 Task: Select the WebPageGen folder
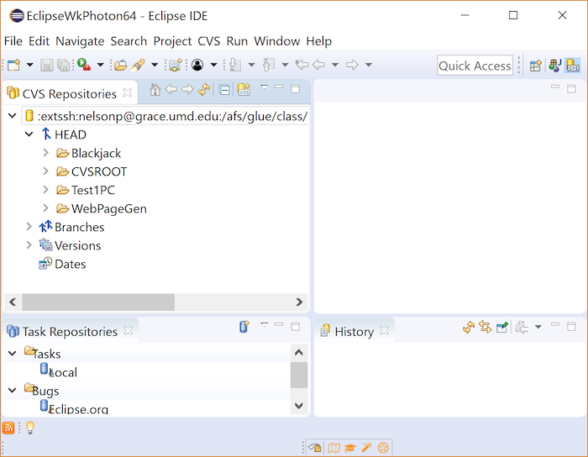tap(108, 208)
